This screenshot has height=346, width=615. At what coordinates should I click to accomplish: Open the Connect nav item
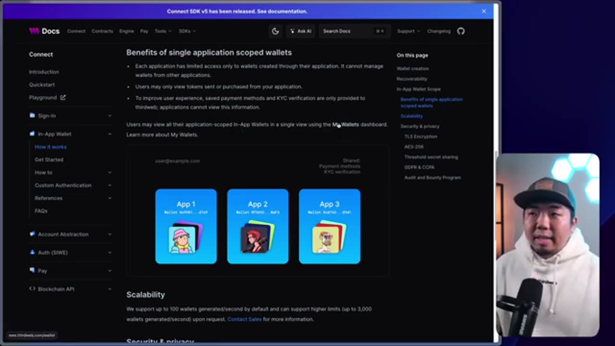(x=76, y=31)
